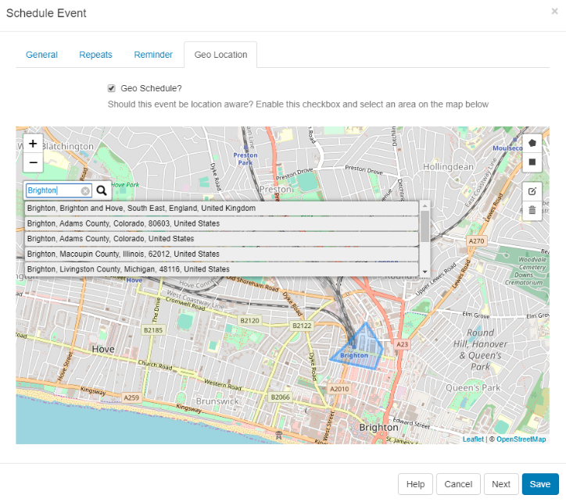Image resolution: width=566 pixels, height=502 pixels.
Task: Close the Schedule Event dialog
Action: coord(554,12)
